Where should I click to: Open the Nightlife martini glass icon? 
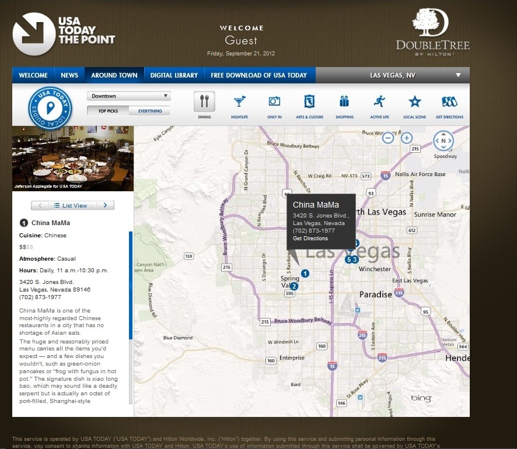click(x=239, y=102)
